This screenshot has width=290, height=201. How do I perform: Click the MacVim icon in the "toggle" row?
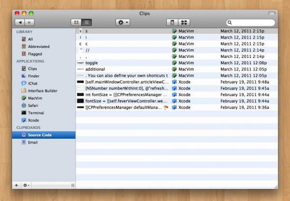[174, 63]
